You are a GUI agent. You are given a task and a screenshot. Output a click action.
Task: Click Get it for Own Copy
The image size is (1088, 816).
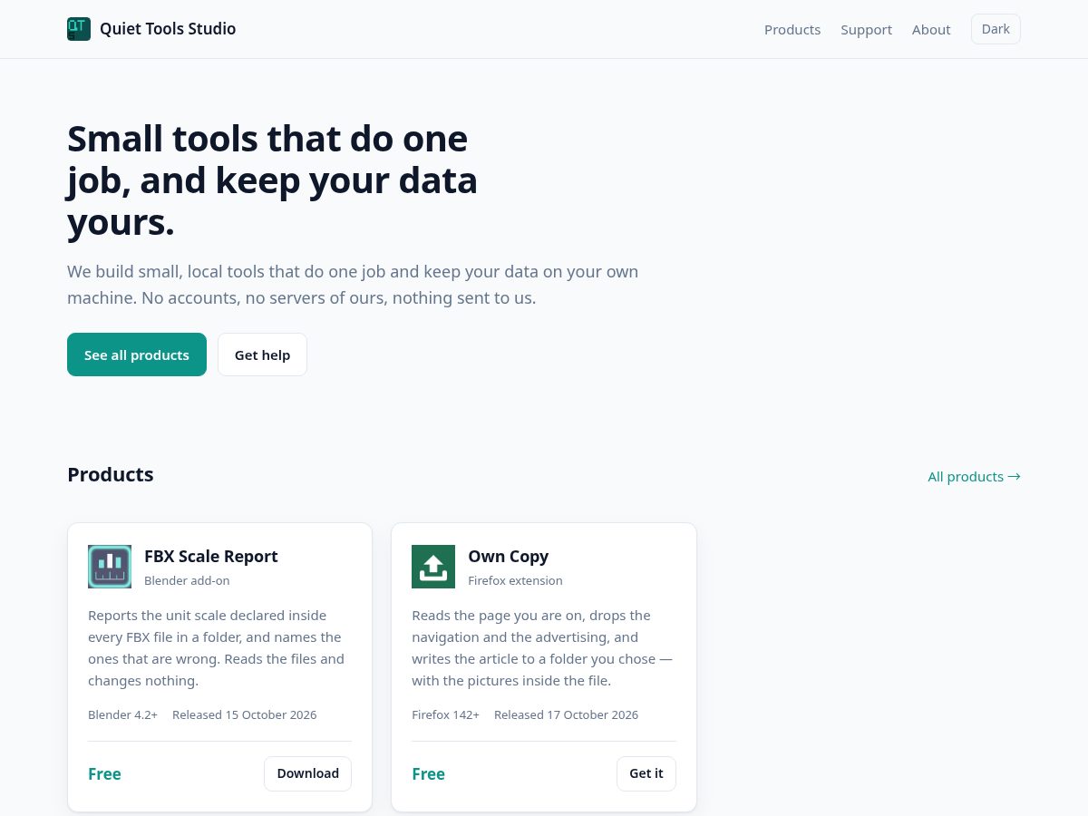(646, 773)
